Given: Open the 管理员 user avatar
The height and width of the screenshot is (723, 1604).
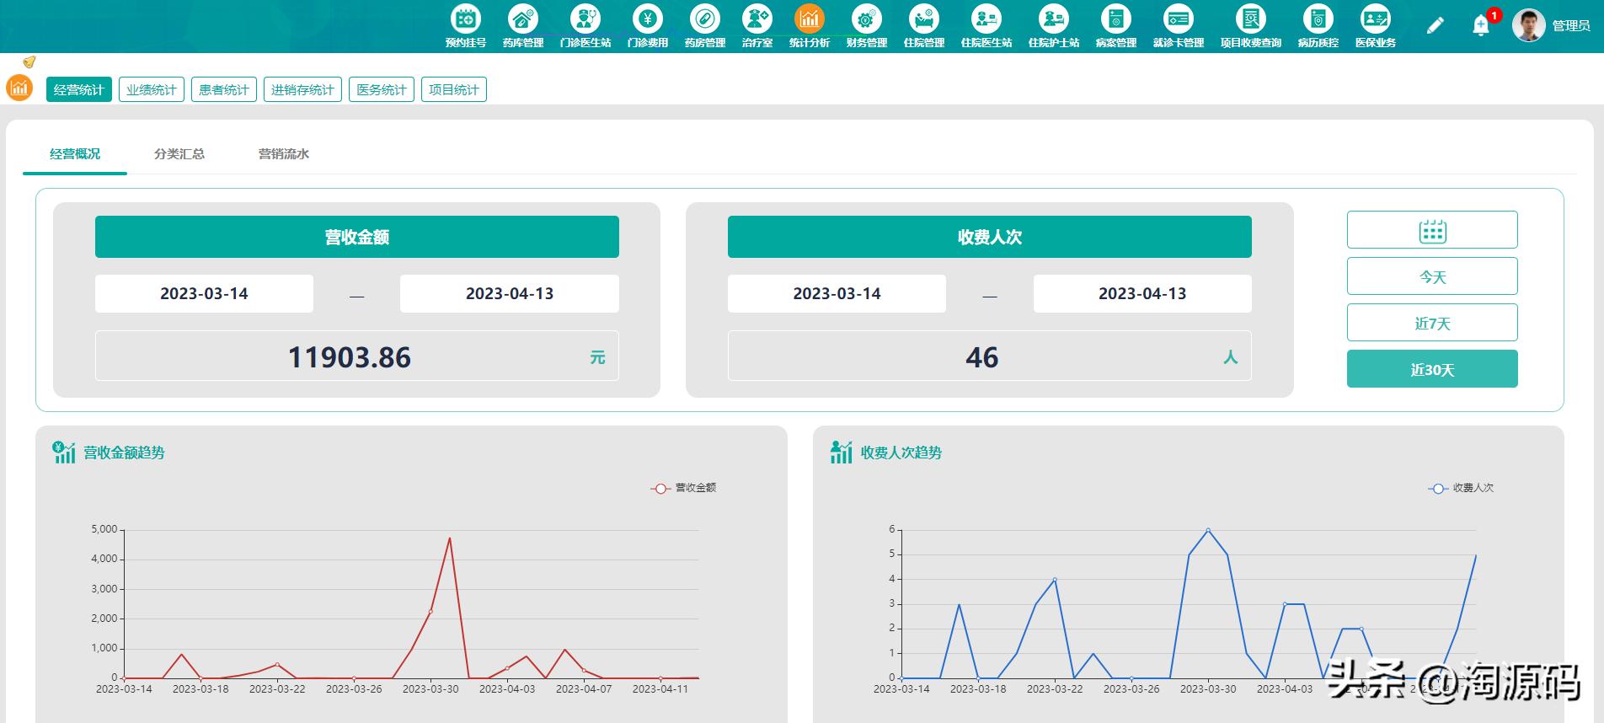Looking at the screenshot, I should 1528,25.
